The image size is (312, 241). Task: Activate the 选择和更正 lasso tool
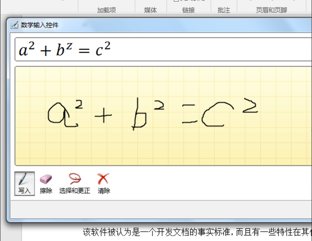(x=75, y=184)
